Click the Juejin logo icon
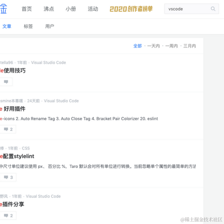 [3, 9]
